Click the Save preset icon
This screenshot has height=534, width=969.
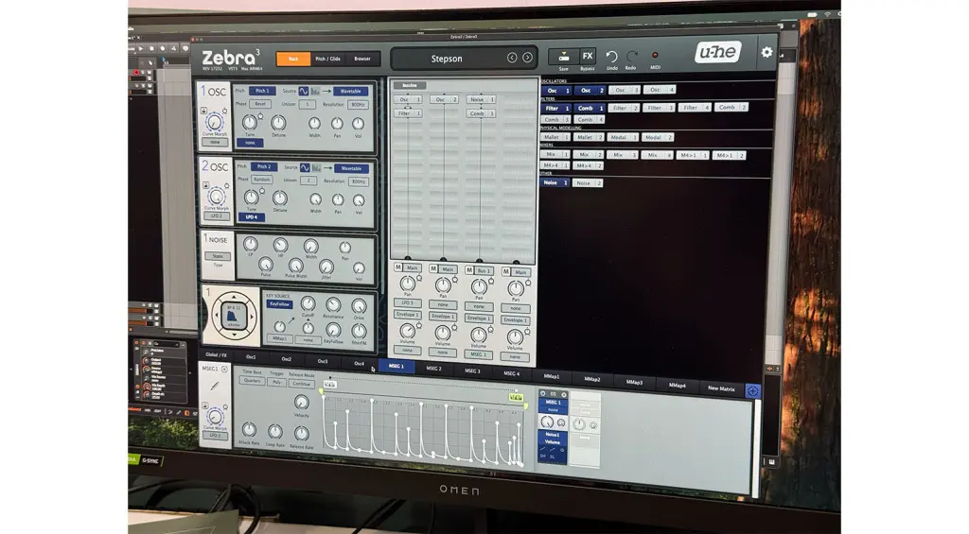click(x=564, y=57)
